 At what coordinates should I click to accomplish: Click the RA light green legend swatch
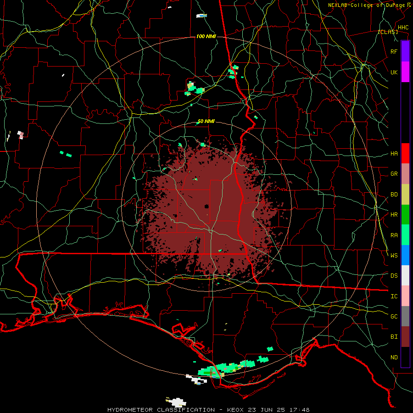click(405, 235)
